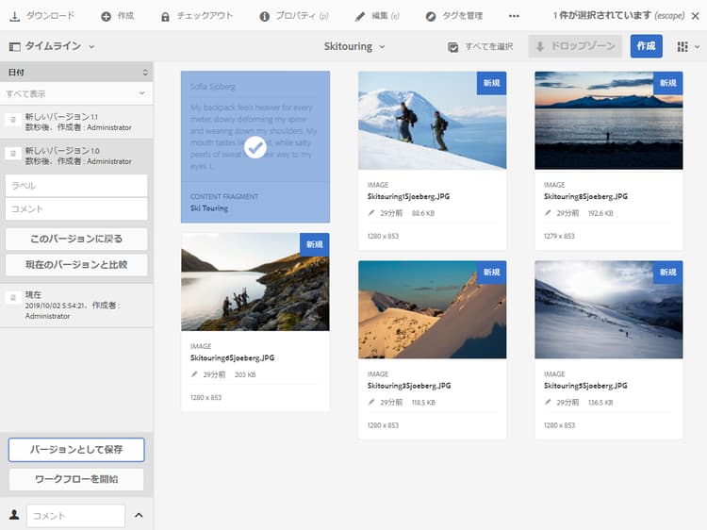
Task: Open the Skitouring3Sjoeberg.JPG thumbnail
Action: click(x=432, y=309)
